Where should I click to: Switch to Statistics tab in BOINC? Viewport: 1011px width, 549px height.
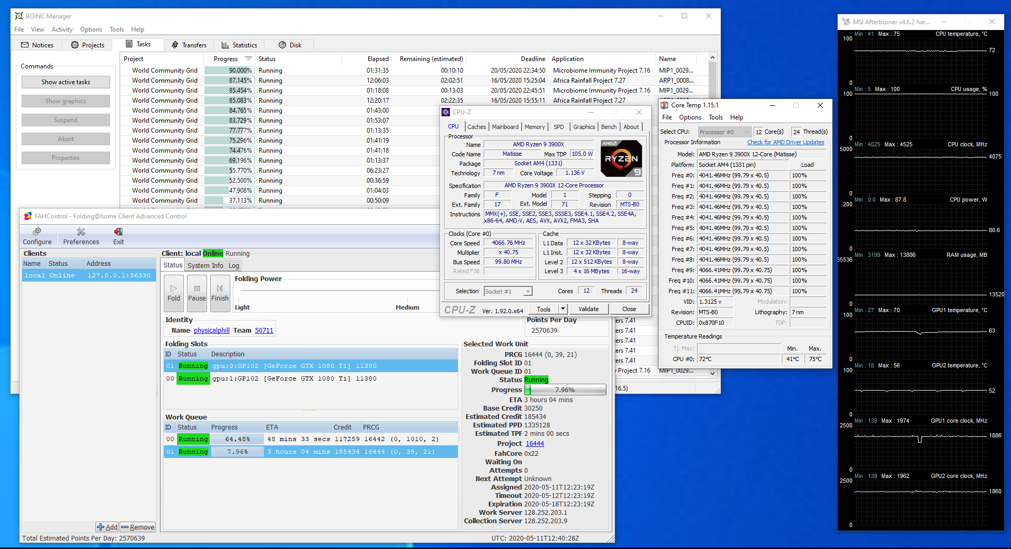[x=240, y=45]
